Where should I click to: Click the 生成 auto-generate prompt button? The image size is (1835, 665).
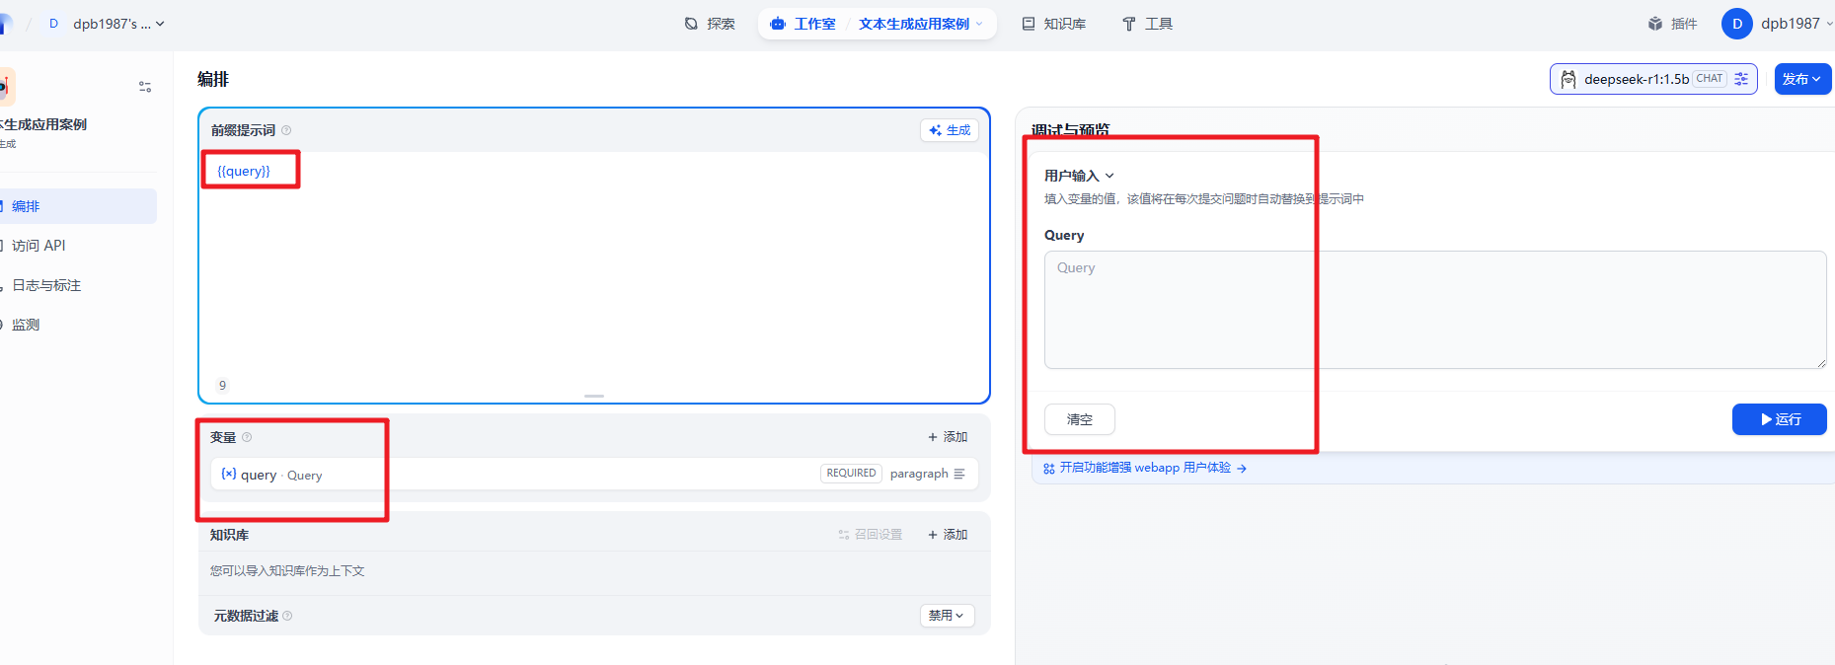(x=949, y=130)
